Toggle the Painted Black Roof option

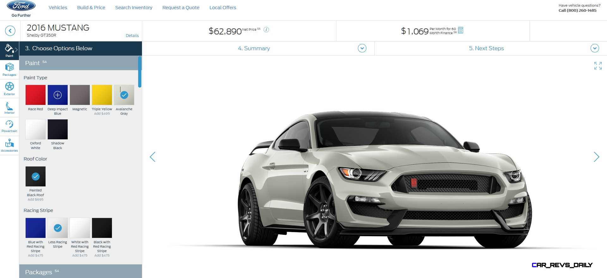35,176
